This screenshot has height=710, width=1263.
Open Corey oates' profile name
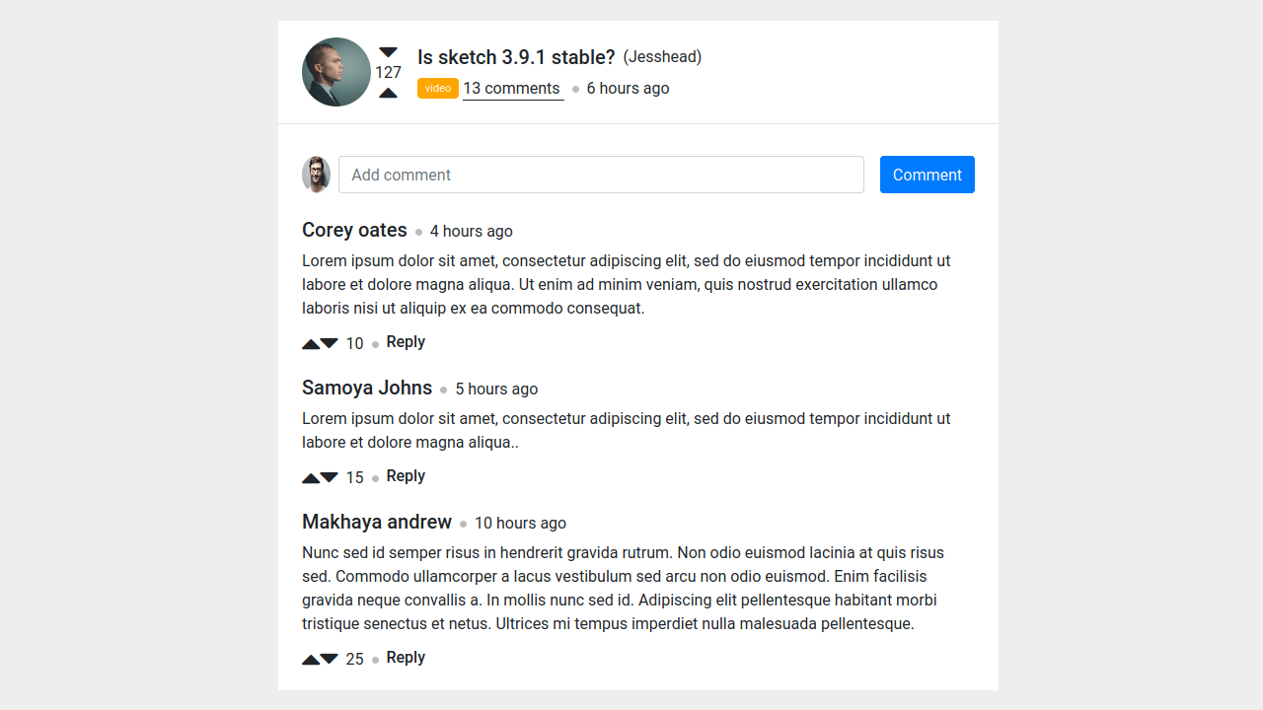click(354, 230)
